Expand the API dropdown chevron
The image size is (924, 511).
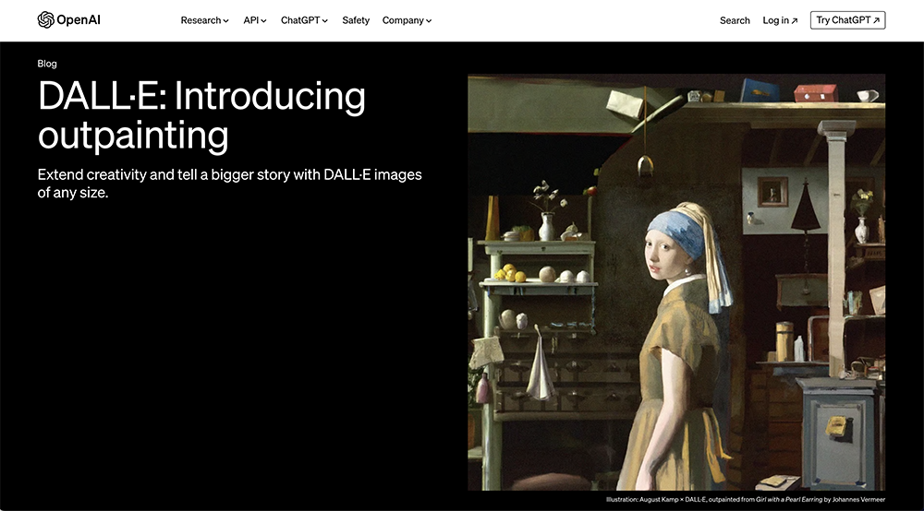pos(263,20)
